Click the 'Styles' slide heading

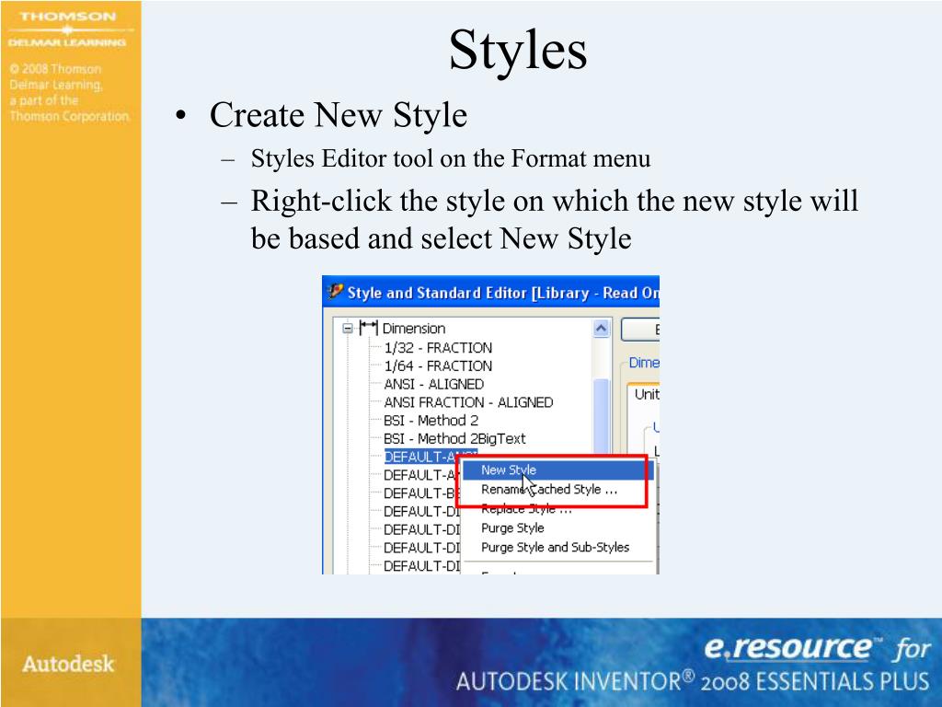[x=518, y=50]
